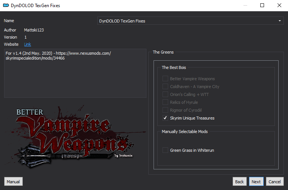Click the description text box
Screen dimensions: 288x190
pyautogui.click(x=75, y=73)
